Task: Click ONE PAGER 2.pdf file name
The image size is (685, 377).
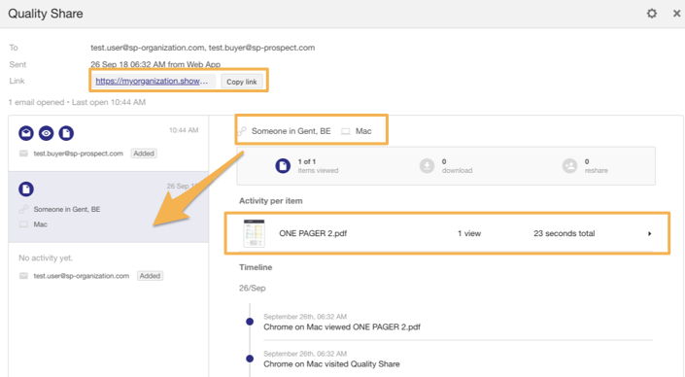Action: click(313, 233)
